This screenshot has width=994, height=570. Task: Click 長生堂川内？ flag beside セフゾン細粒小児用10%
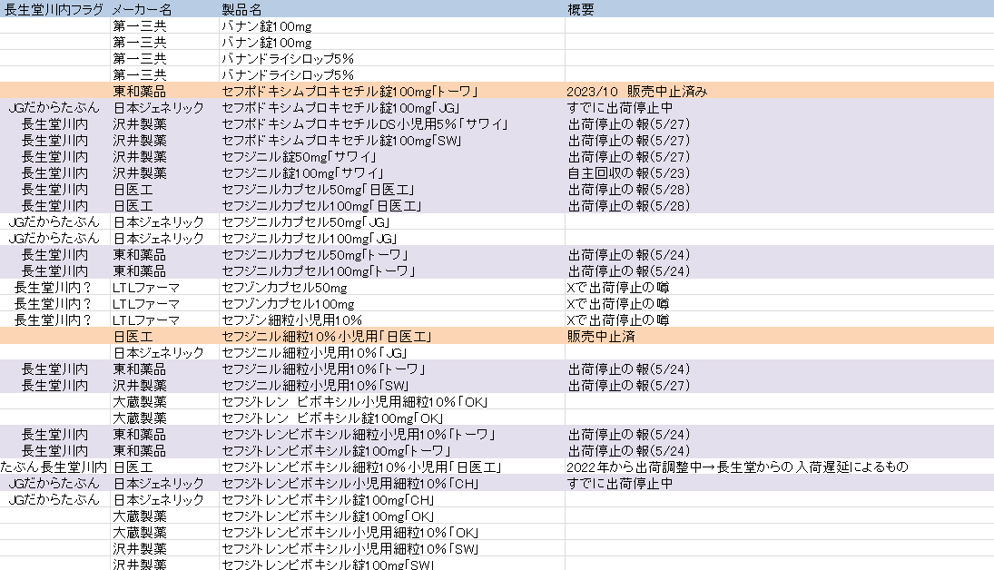(54, 320)
